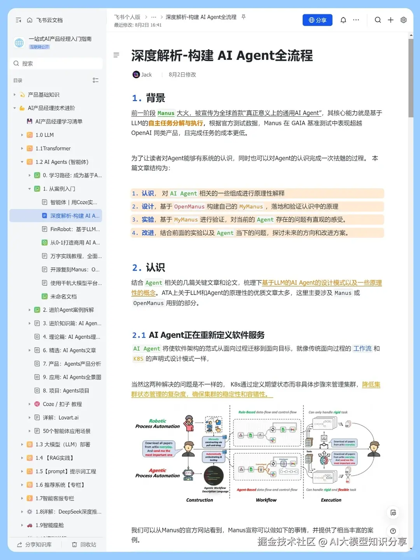Open the help question mark icon

[x=393, y=531]
